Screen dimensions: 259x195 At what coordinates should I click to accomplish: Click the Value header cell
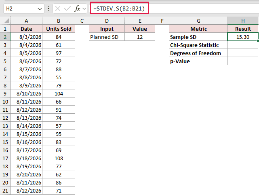coord(140,29)
